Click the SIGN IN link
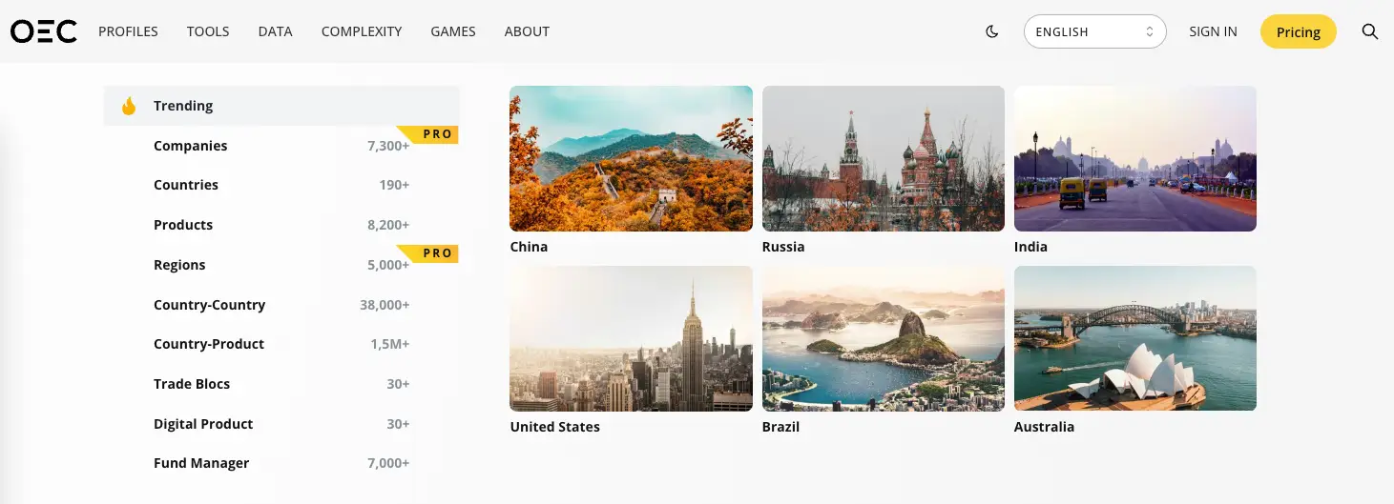Viewport: 1394px width, 504px height. pyautogui.click(x=1213, y=31)
